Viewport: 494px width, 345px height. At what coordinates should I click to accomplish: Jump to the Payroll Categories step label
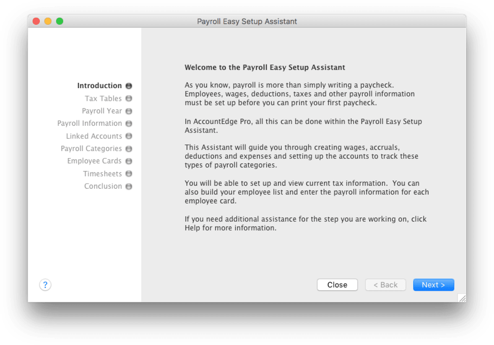tap(91, 149)
